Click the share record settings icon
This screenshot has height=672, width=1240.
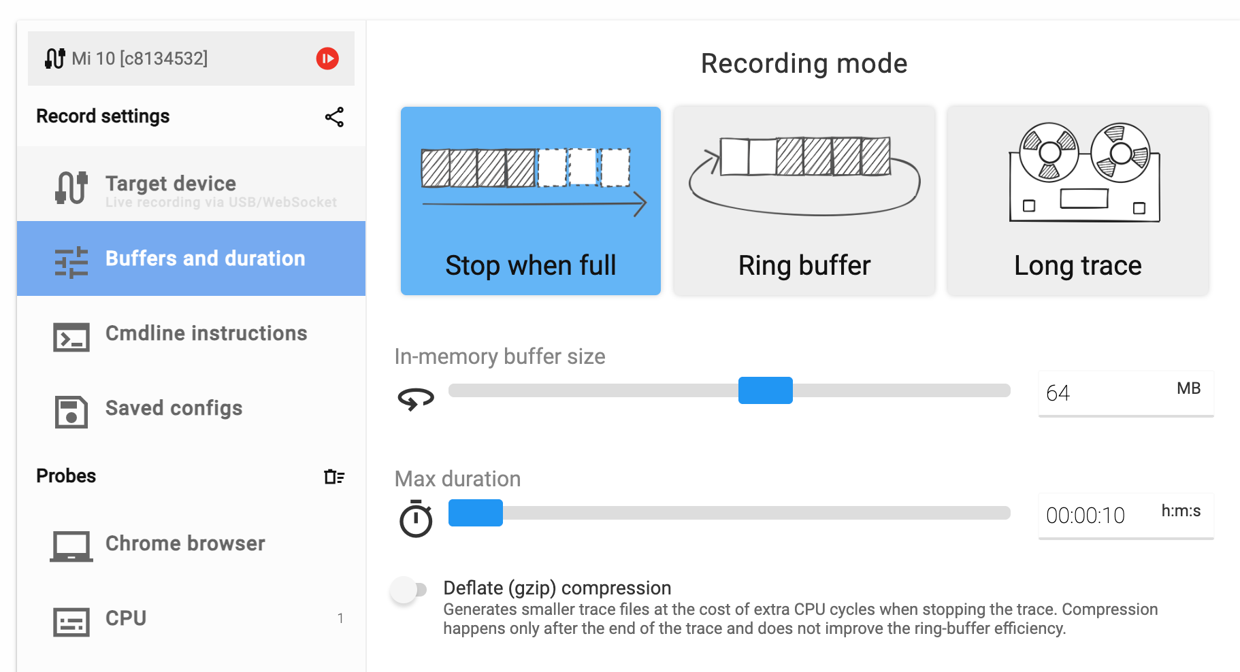(x=334, y=117)
